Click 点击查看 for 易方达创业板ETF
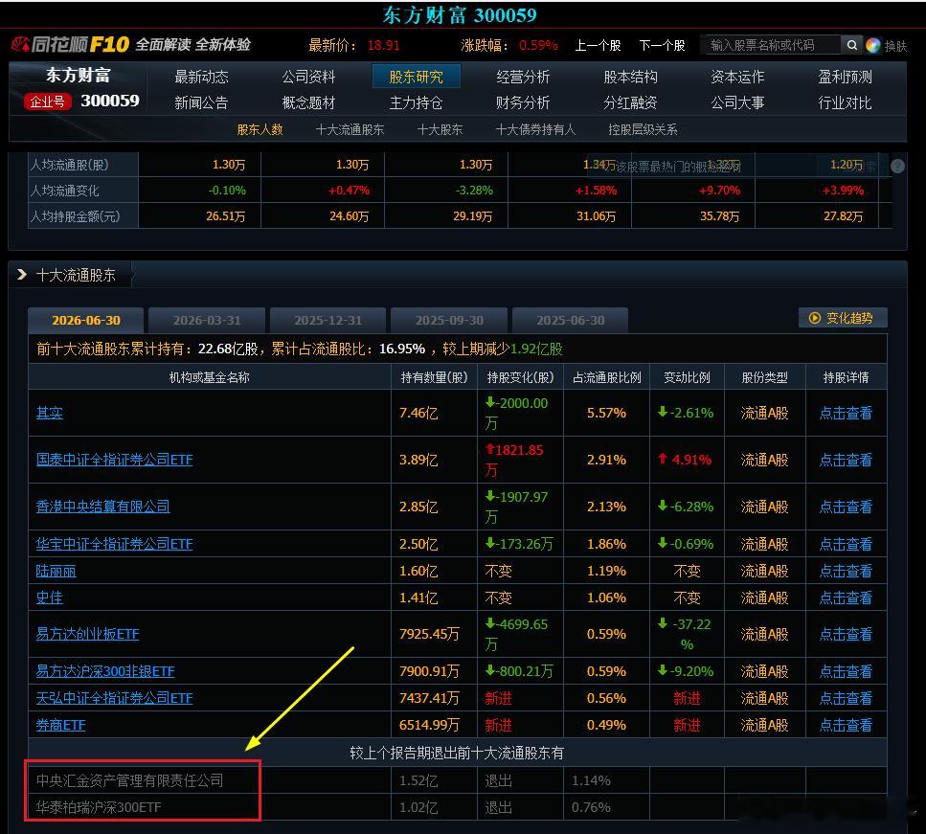926x834 pixels. point(846,634)
